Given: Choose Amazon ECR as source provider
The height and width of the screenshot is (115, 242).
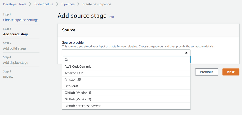Looking at the screenshot, I should pos(74,73).
